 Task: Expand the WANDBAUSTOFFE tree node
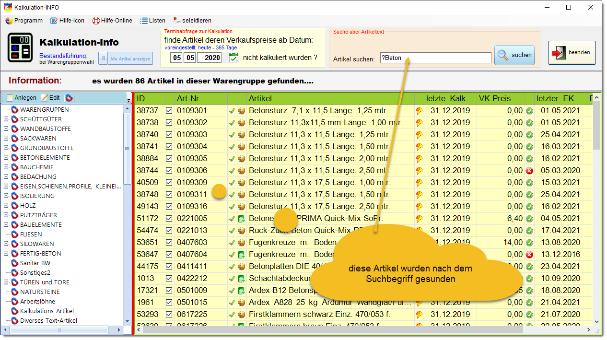(6, 129)
